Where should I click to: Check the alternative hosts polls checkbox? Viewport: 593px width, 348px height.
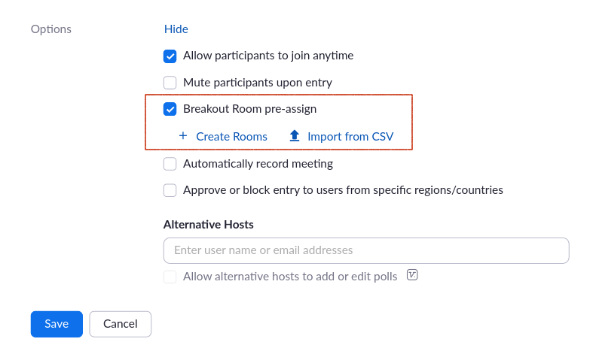170,277
